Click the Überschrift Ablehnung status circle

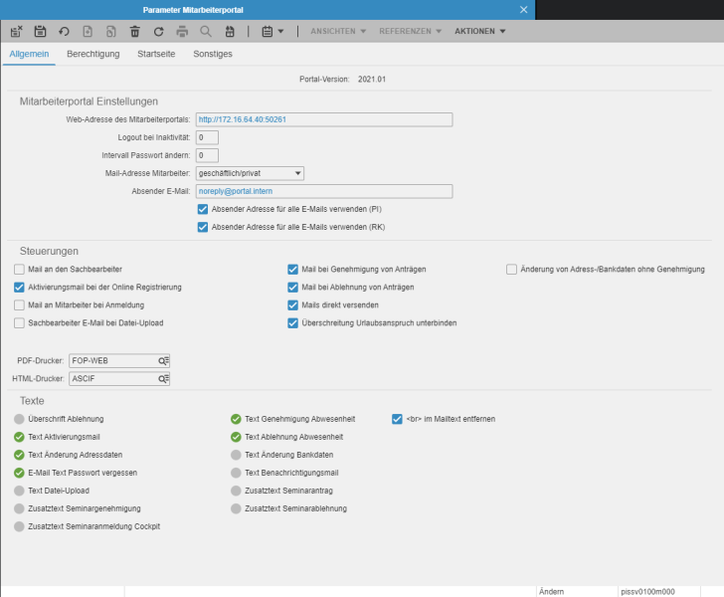click(x=19, y=419)
